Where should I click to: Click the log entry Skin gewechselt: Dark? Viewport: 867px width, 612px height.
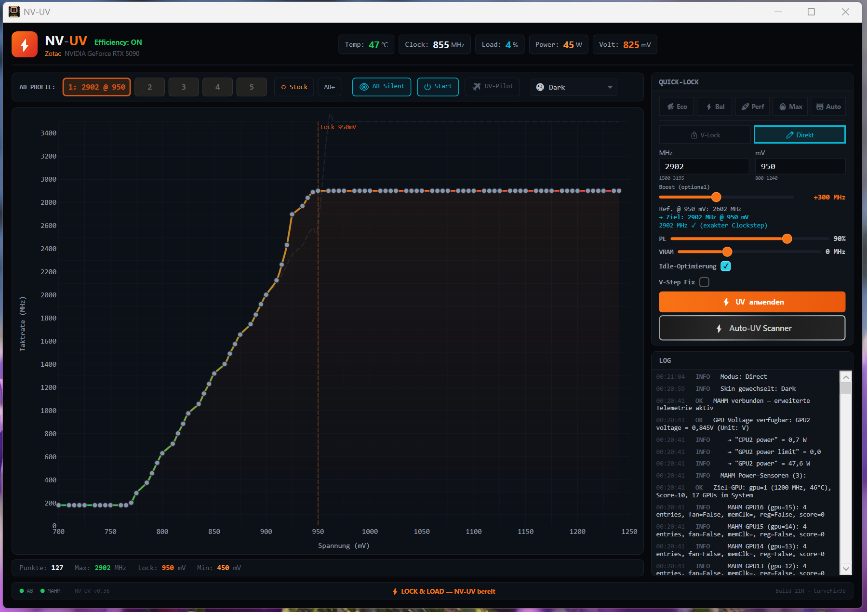[758, 389]
